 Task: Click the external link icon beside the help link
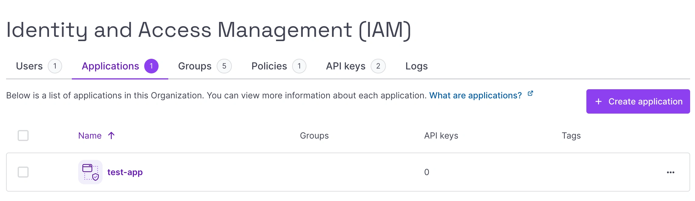click(x=530, y=93)
